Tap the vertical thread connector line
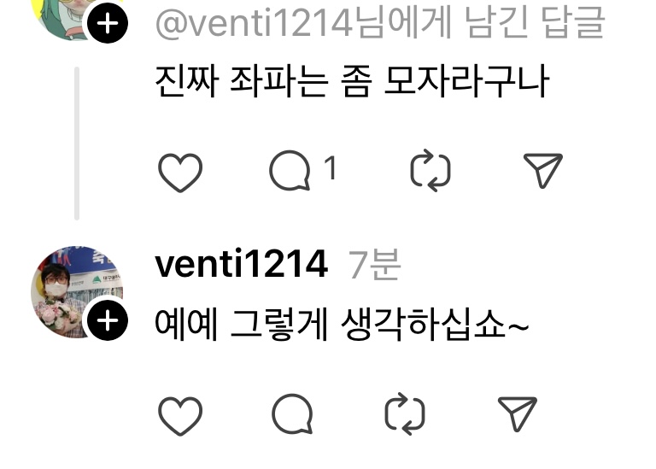 pyautogui.click(x=77, y=143)
